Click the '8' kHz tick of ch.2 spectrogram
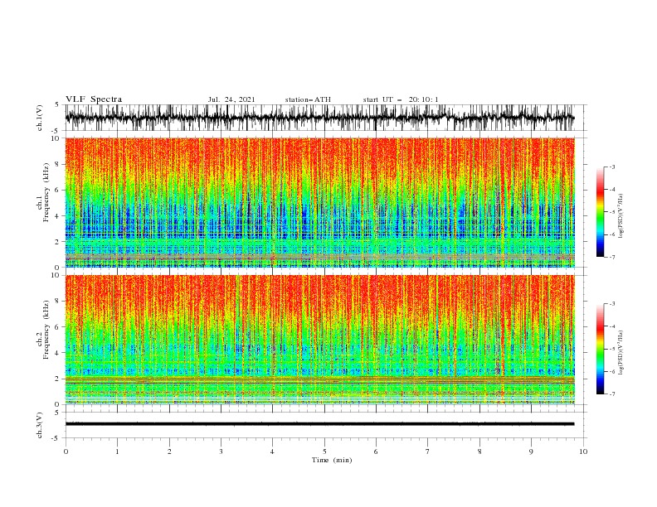Screen dimensions: 657x507 [x=58, y=301]
